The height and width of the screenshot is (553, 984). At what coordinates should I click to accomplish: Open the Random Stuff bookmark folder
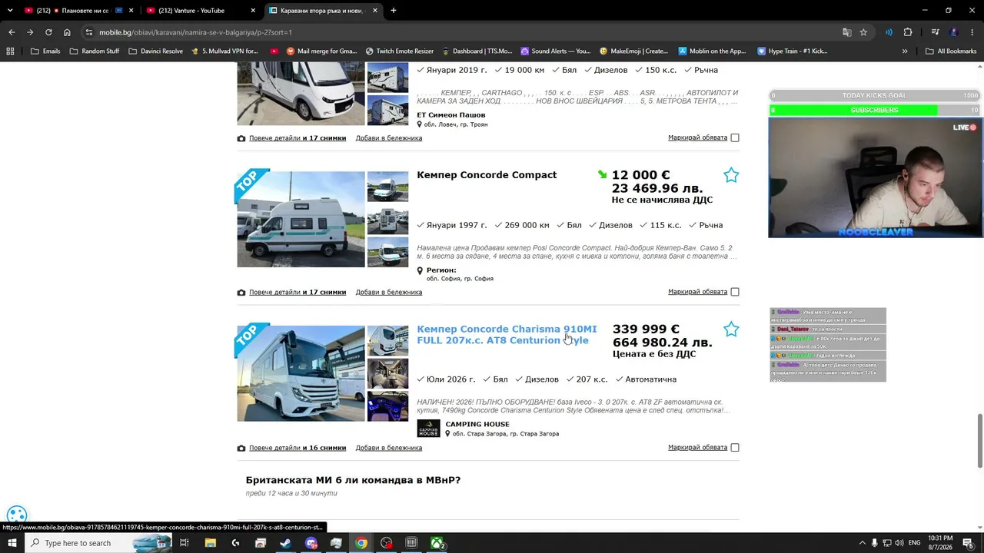point(95,51)
